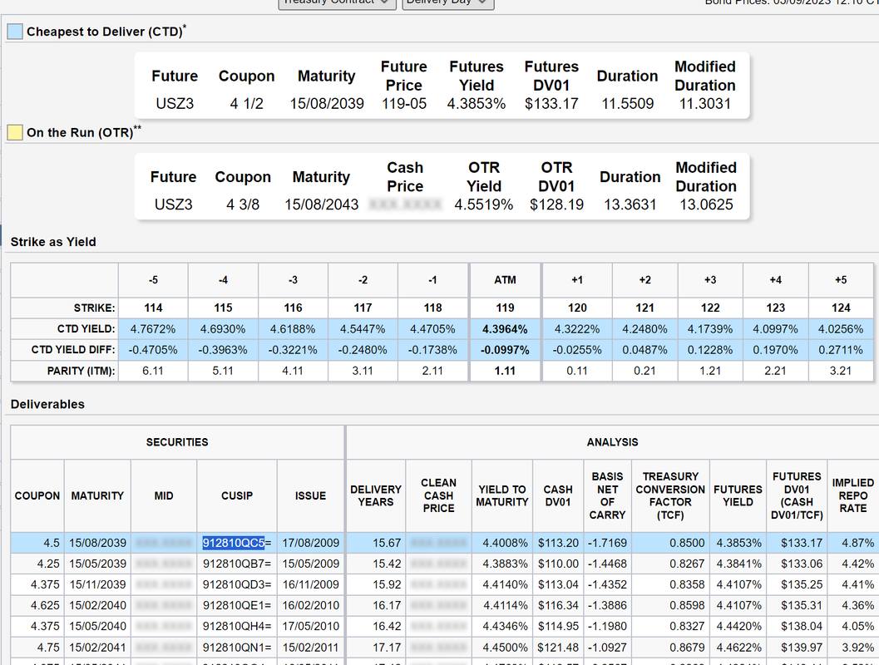Viewport: 879px width, 665px height.
Task: Click the CTD future price 119-05
Action: tap(404, 104)
